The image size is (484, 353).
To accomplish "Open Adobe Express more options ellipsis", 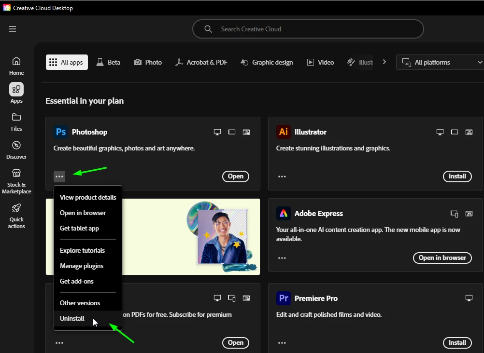I will coord(282,258).
